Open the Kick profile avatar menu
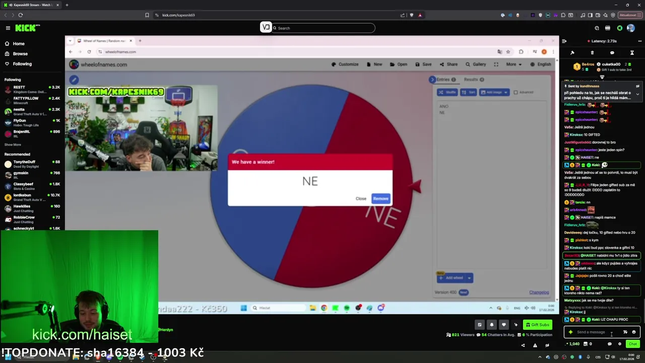Screen dimensions: 645x363 [631, 28]
